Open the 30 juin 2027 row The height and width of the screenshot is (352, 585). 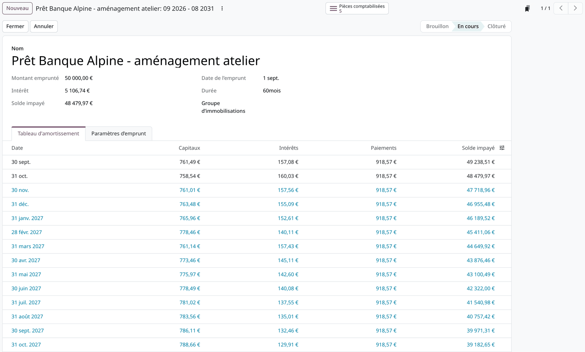(257, 288)
